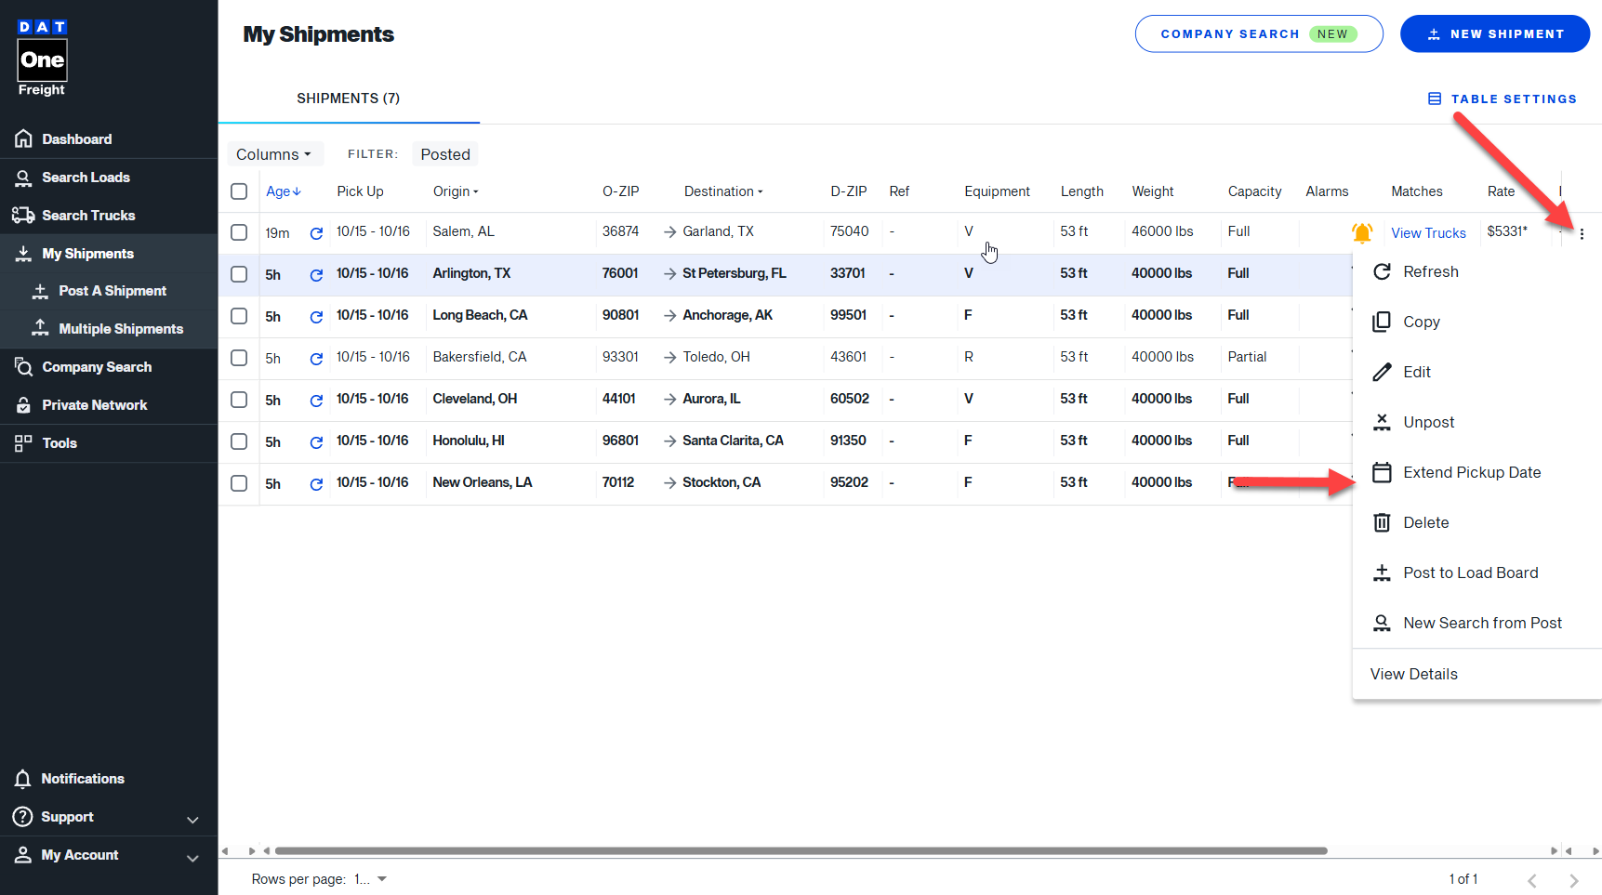
Task: Open Search Trucks from sidebar
Action: pyautogui.click(x=88, y=216)
